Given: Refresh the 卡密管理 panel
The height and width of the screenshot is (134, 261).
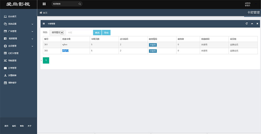Looking at the screenshot, I should click(247, 24).
